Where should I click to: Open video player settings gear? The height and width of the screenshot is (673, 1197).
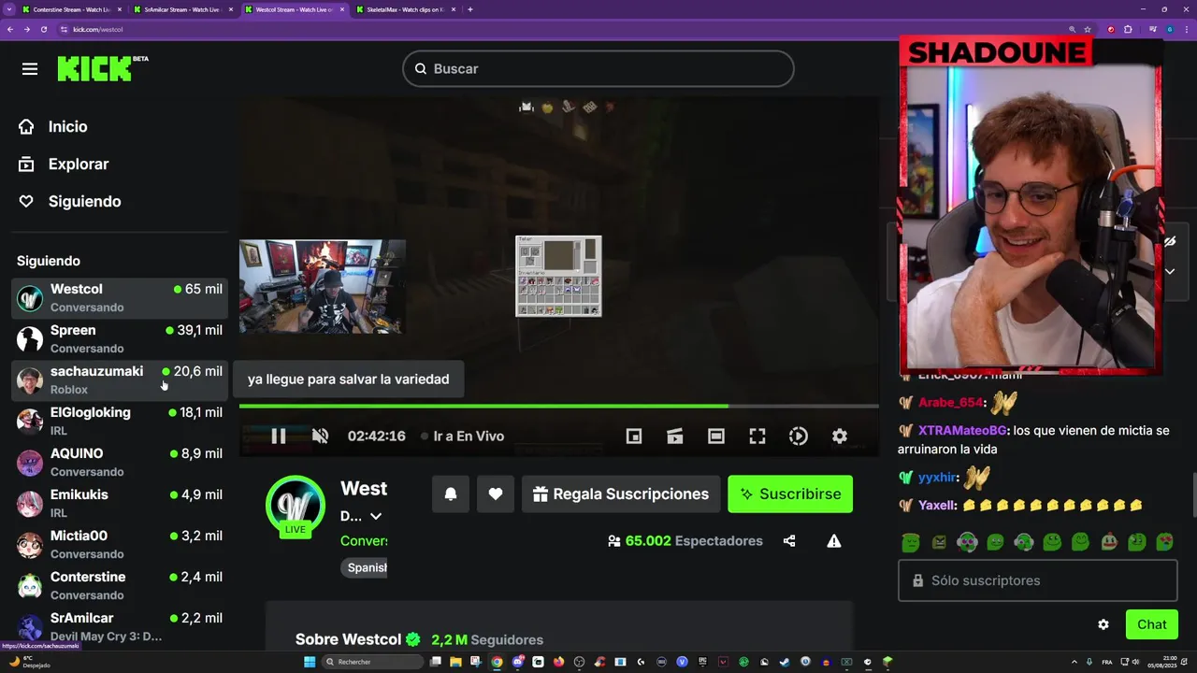tap(840, 436)
